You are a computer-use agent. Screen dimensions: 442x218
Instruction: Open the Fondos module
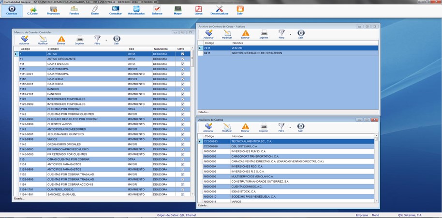click(x=74, y=11)
